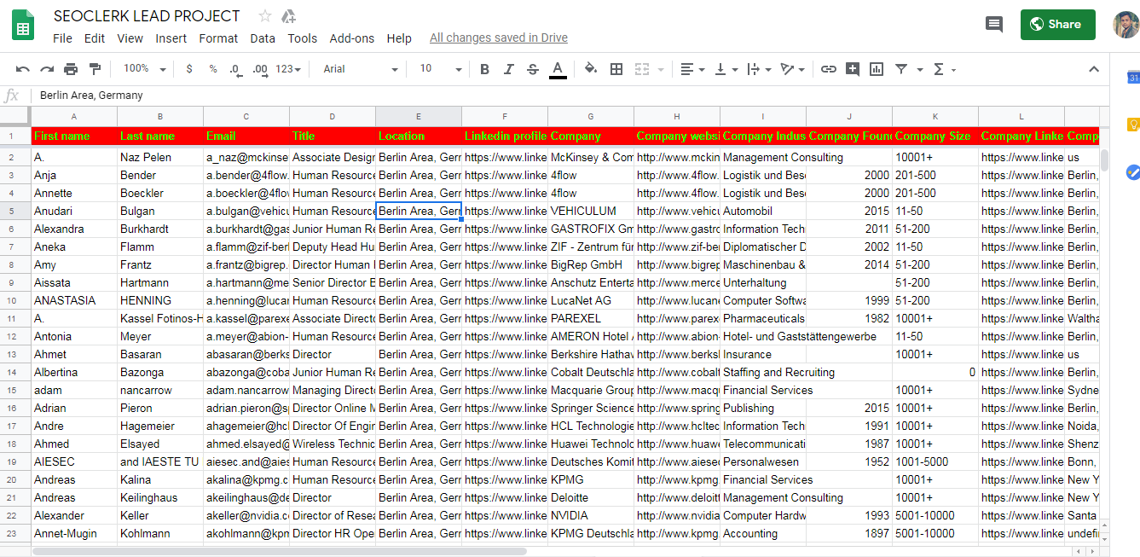Toggle bold formatting
The image size is (1140, 557).
click(x=484, y=69)
